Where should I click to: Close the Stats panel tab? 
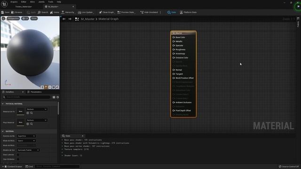click(x=83, y=136)
